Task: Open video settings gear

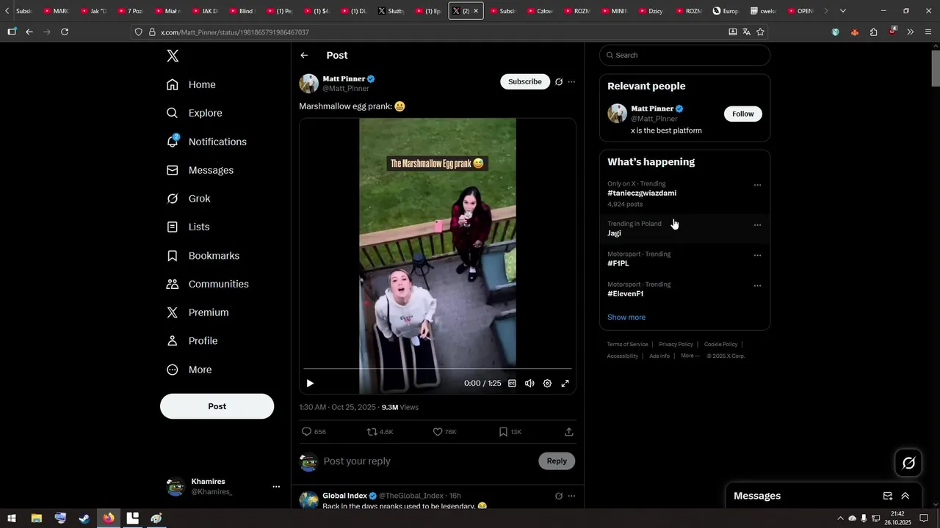Action: point(547,384)
